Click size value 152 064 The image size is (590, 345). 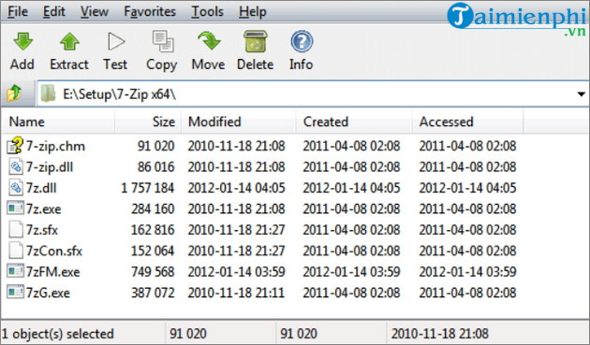point(153,252)
